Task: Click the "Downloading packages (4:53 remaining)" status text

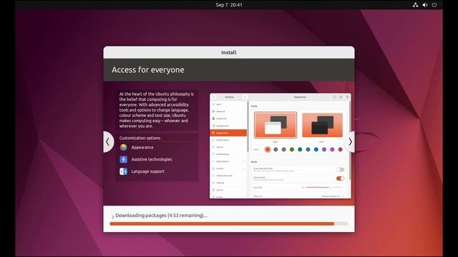Action: [x=161, y=216]
